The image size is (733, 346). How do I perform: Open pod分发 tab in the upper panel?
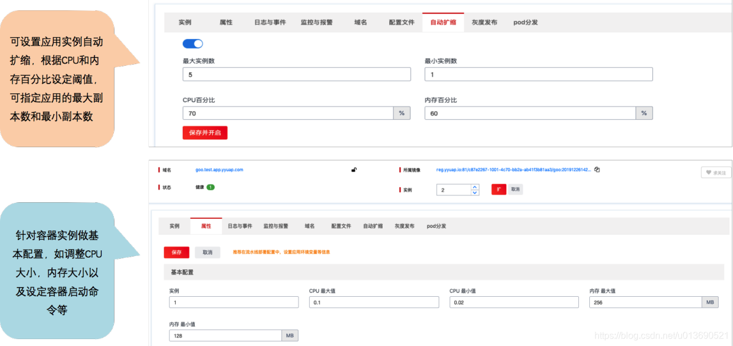526,22
